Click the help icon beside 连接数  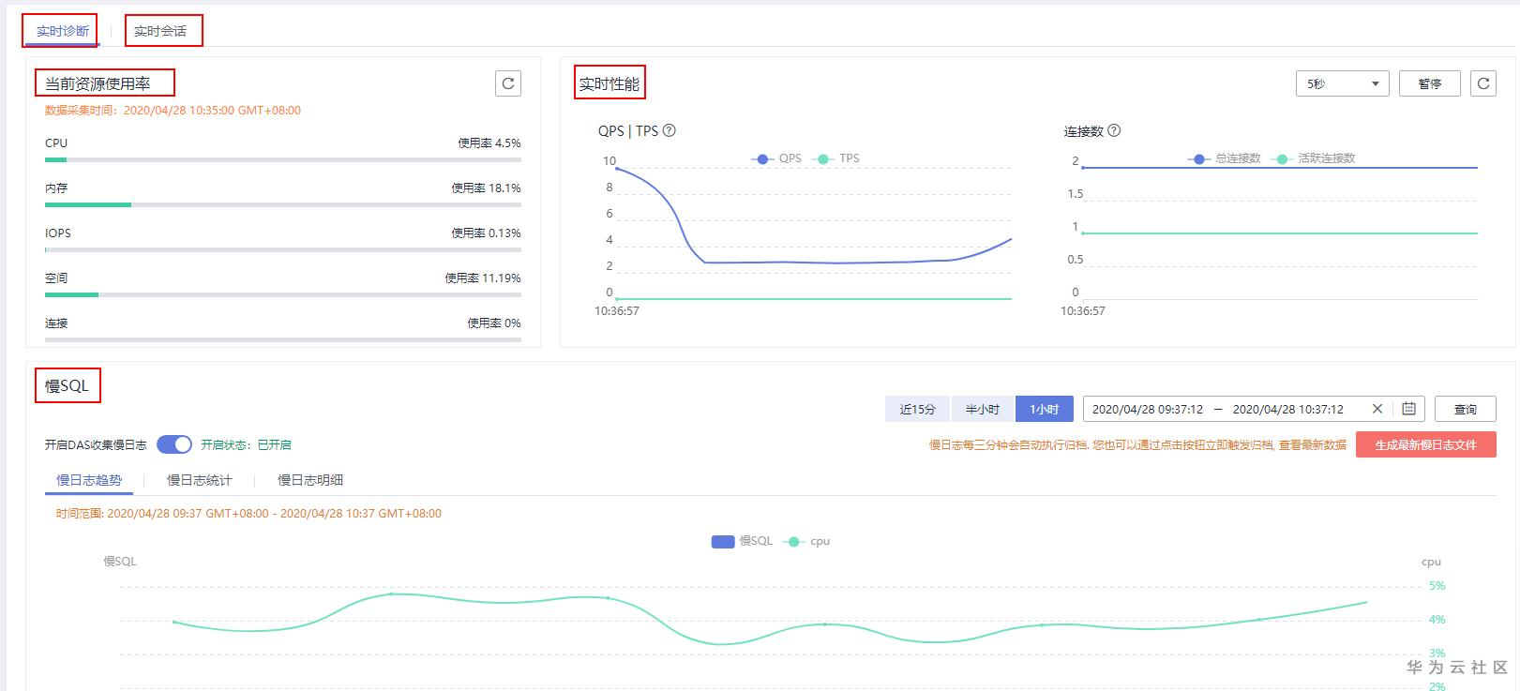point(1114,130)
